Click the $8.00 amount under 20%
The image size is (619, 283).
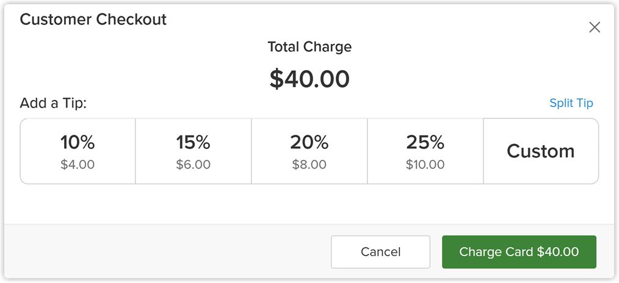pos(309,164)
